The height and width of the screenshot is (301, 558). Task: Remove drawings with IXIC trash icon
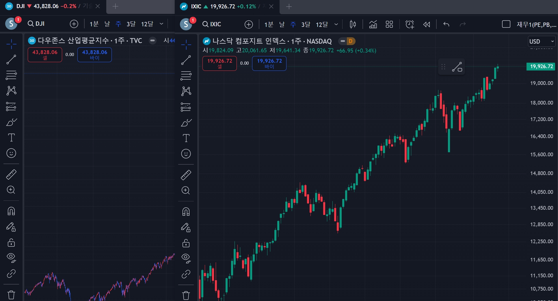pyautogui.click(x=186, y=295)
